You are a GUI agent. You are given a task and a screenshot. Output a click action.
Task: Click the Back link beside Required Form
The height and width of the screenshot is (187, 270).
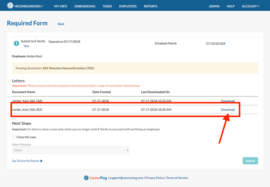[61, 24]
